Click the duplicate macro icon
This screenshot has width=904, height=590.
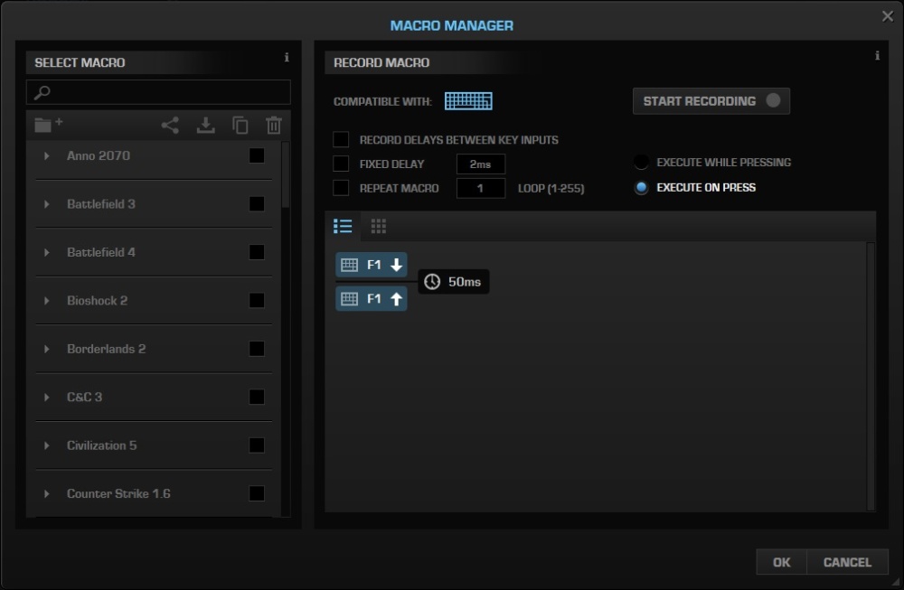(240, 125)
